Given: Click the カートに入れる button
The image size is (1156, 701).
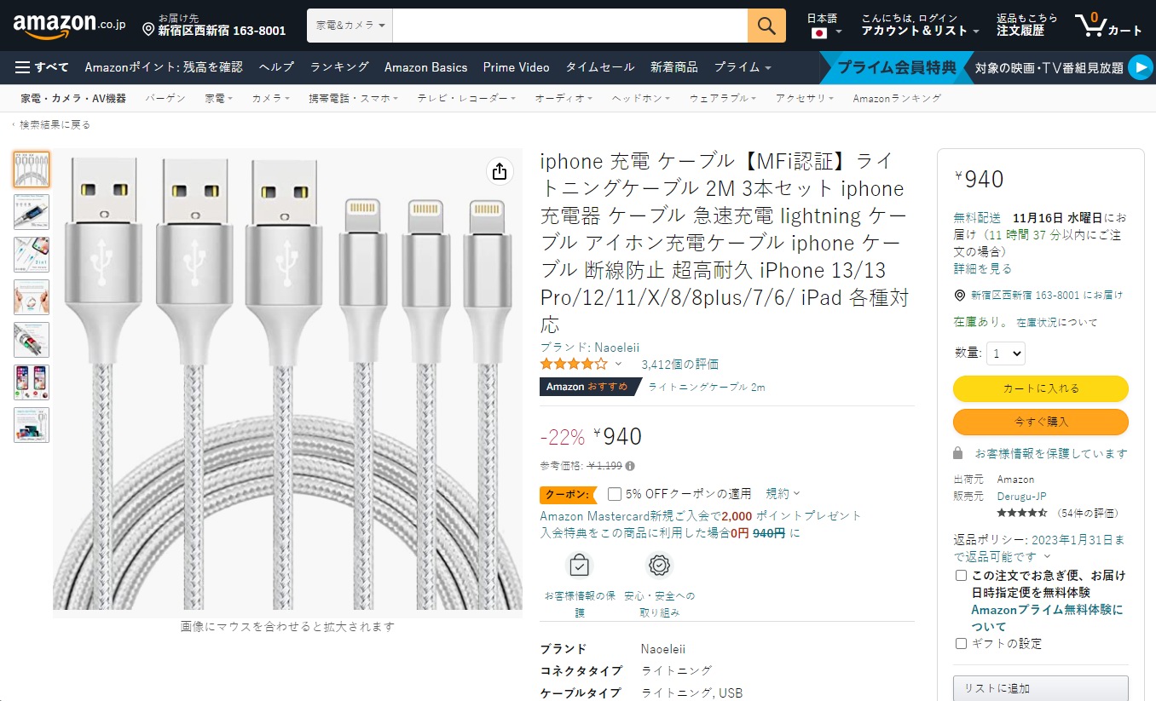Looking at the screenshot, I should [x=1040, y=388].
